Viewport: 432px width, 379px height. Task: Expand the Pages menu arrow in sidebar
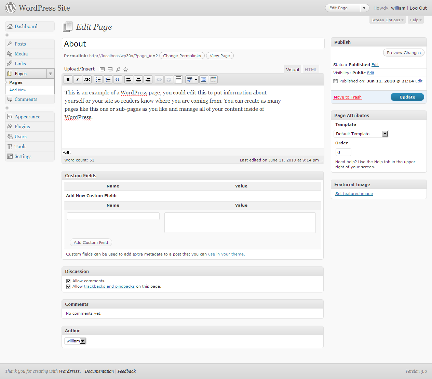click(51, 74)
